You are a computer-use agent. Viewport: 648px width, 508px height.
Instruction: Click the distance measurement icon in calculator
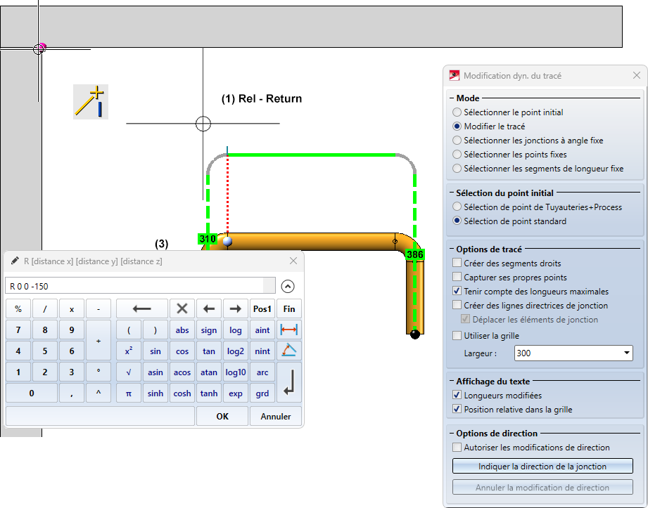pyautogui.click(x=289, y=330)
